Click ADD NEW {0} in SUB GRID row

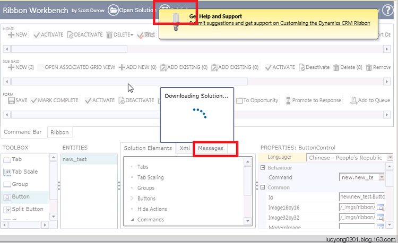tap(137, 67)
